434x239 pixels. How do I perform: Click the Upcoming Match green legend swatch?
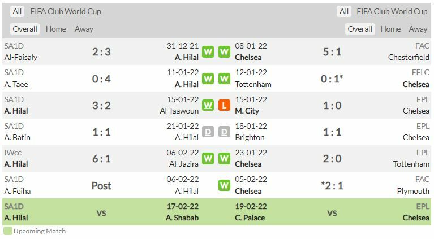click(x=7, y=231)
